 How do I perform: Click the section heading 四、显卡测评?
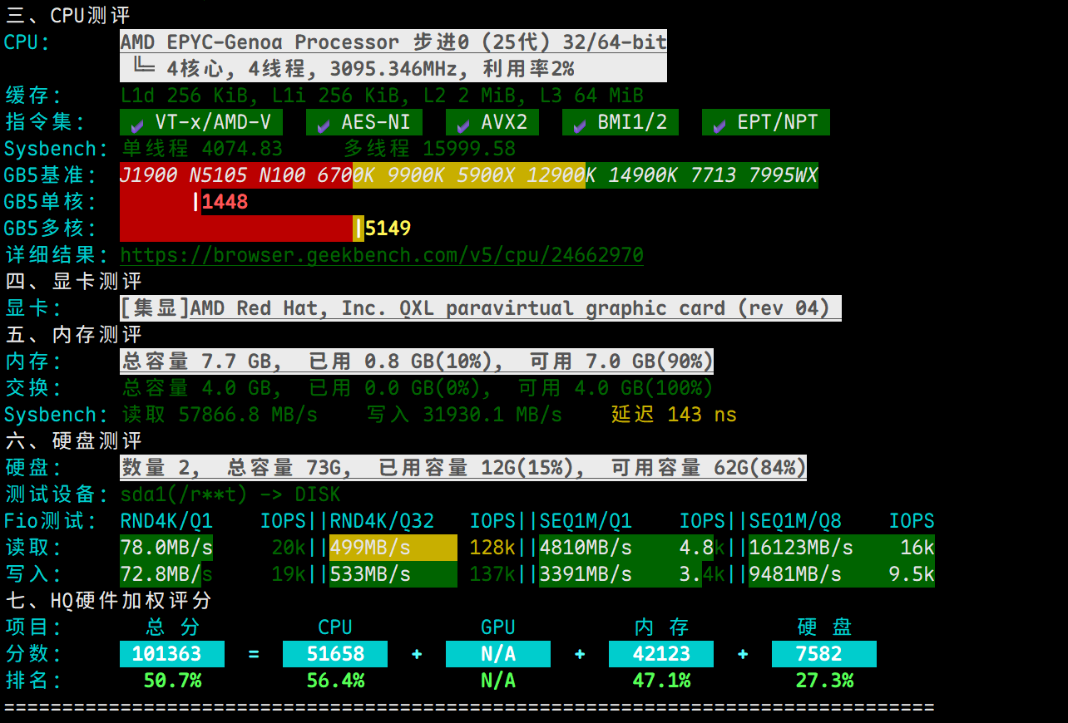point(74,281)
